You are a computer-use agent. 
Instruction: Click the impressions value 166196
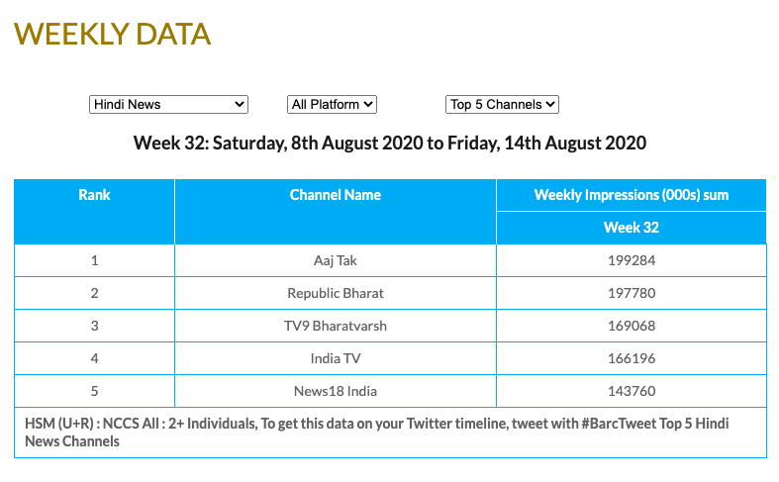(x=632, y=358)
